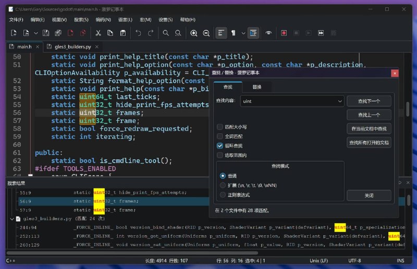The height and width of the screenshot is (269, 417).
Task: Expand the search history dropdown arrow
Action: tap(340, 101)
